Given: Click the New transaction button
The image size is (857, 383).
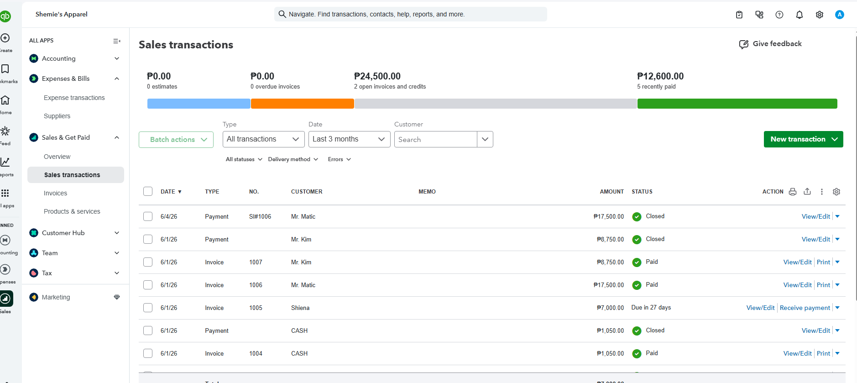Looking at the screenshot, I should pos(803,139).
